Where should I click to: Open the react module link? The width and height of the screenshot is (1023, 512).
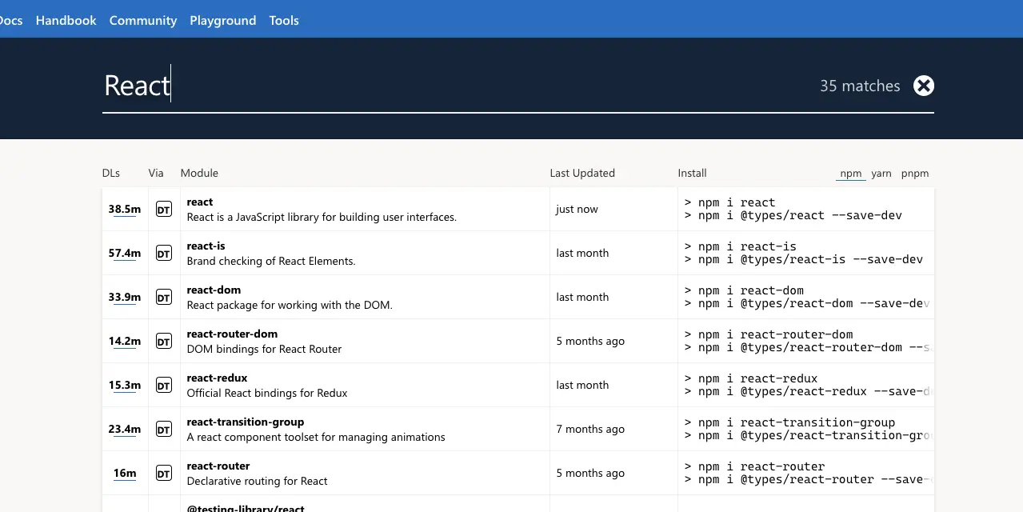point(200,202)
